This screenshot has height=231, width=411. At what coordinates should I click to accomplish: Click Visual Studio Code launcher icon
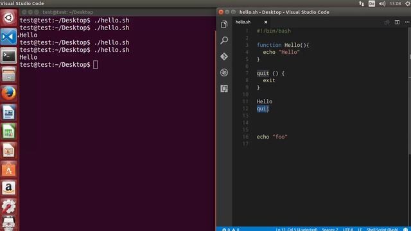point(8,37)
